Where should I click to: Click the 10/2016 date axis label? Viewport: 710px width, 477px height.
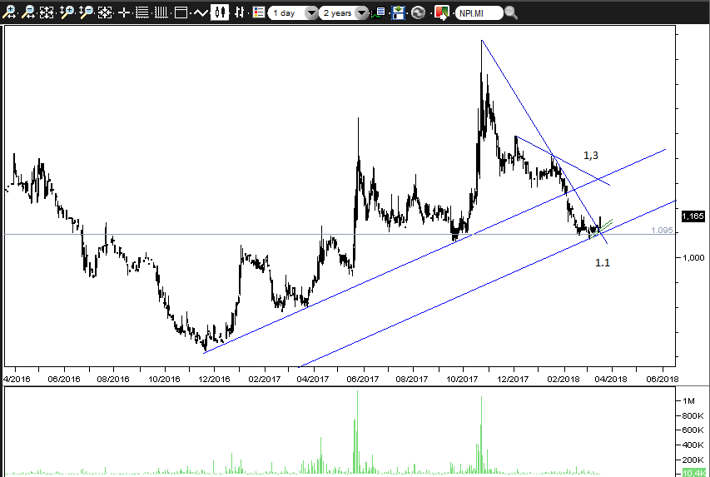click(164, 379)
